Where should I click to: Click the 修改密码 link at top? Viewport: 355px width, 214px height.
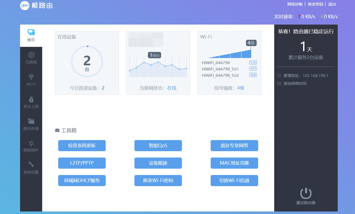(x=316, y=4)
